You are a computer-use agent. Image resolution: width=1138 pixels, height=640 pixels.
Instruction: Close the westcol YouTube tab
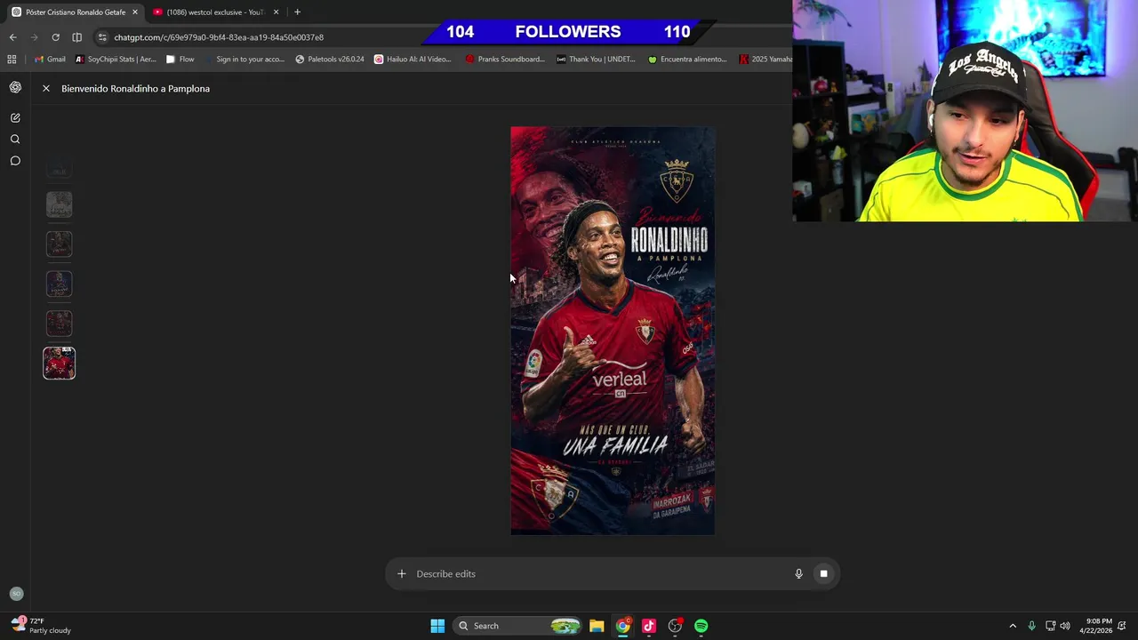276,12
